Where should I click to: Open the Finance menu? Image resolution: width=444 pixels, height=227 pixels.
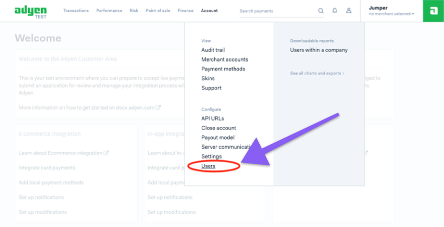tap(186, 10)
